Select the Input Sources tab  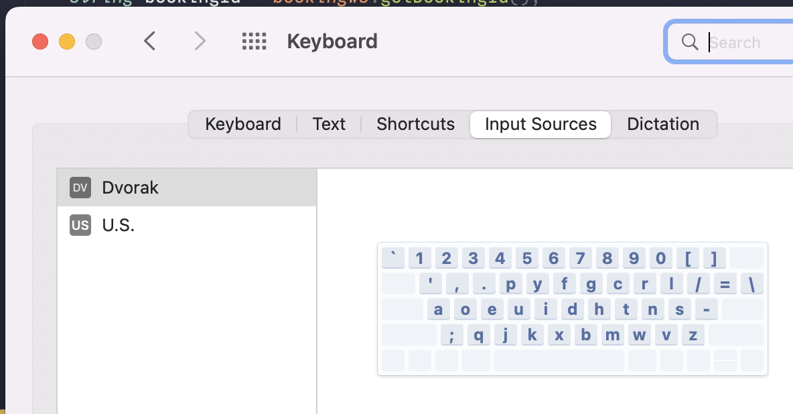540,124
